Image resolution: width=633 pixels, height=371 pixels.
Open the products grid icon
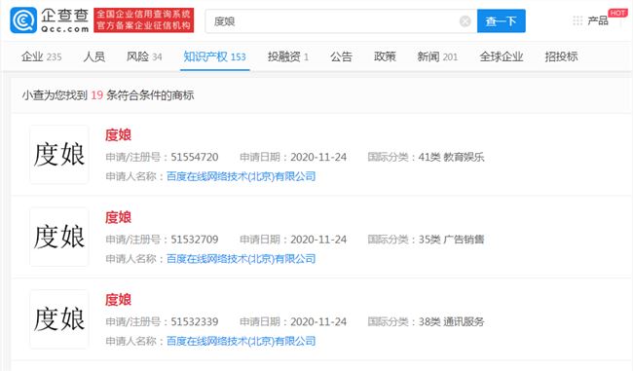pyautogui.click(x=577, y=20)
